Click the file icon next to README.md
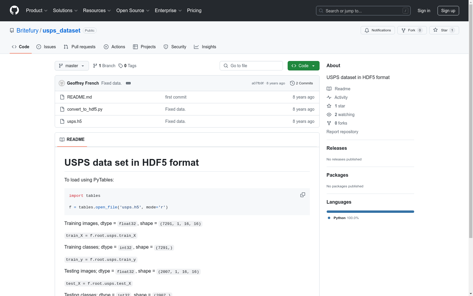 click(x=62, y=97)
